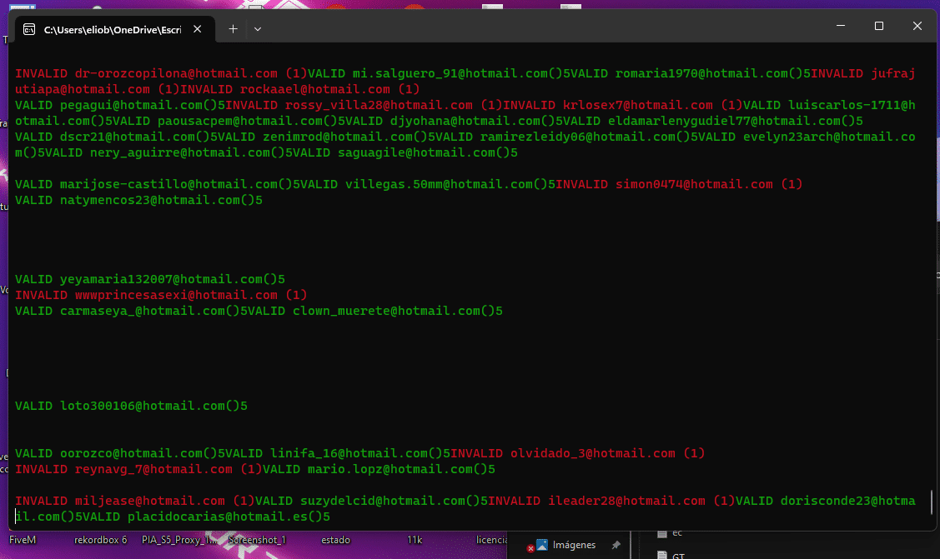The height and width of the screenshot is (559, 940).
Task: Maximize the terminal window
Action: (878, 27)
